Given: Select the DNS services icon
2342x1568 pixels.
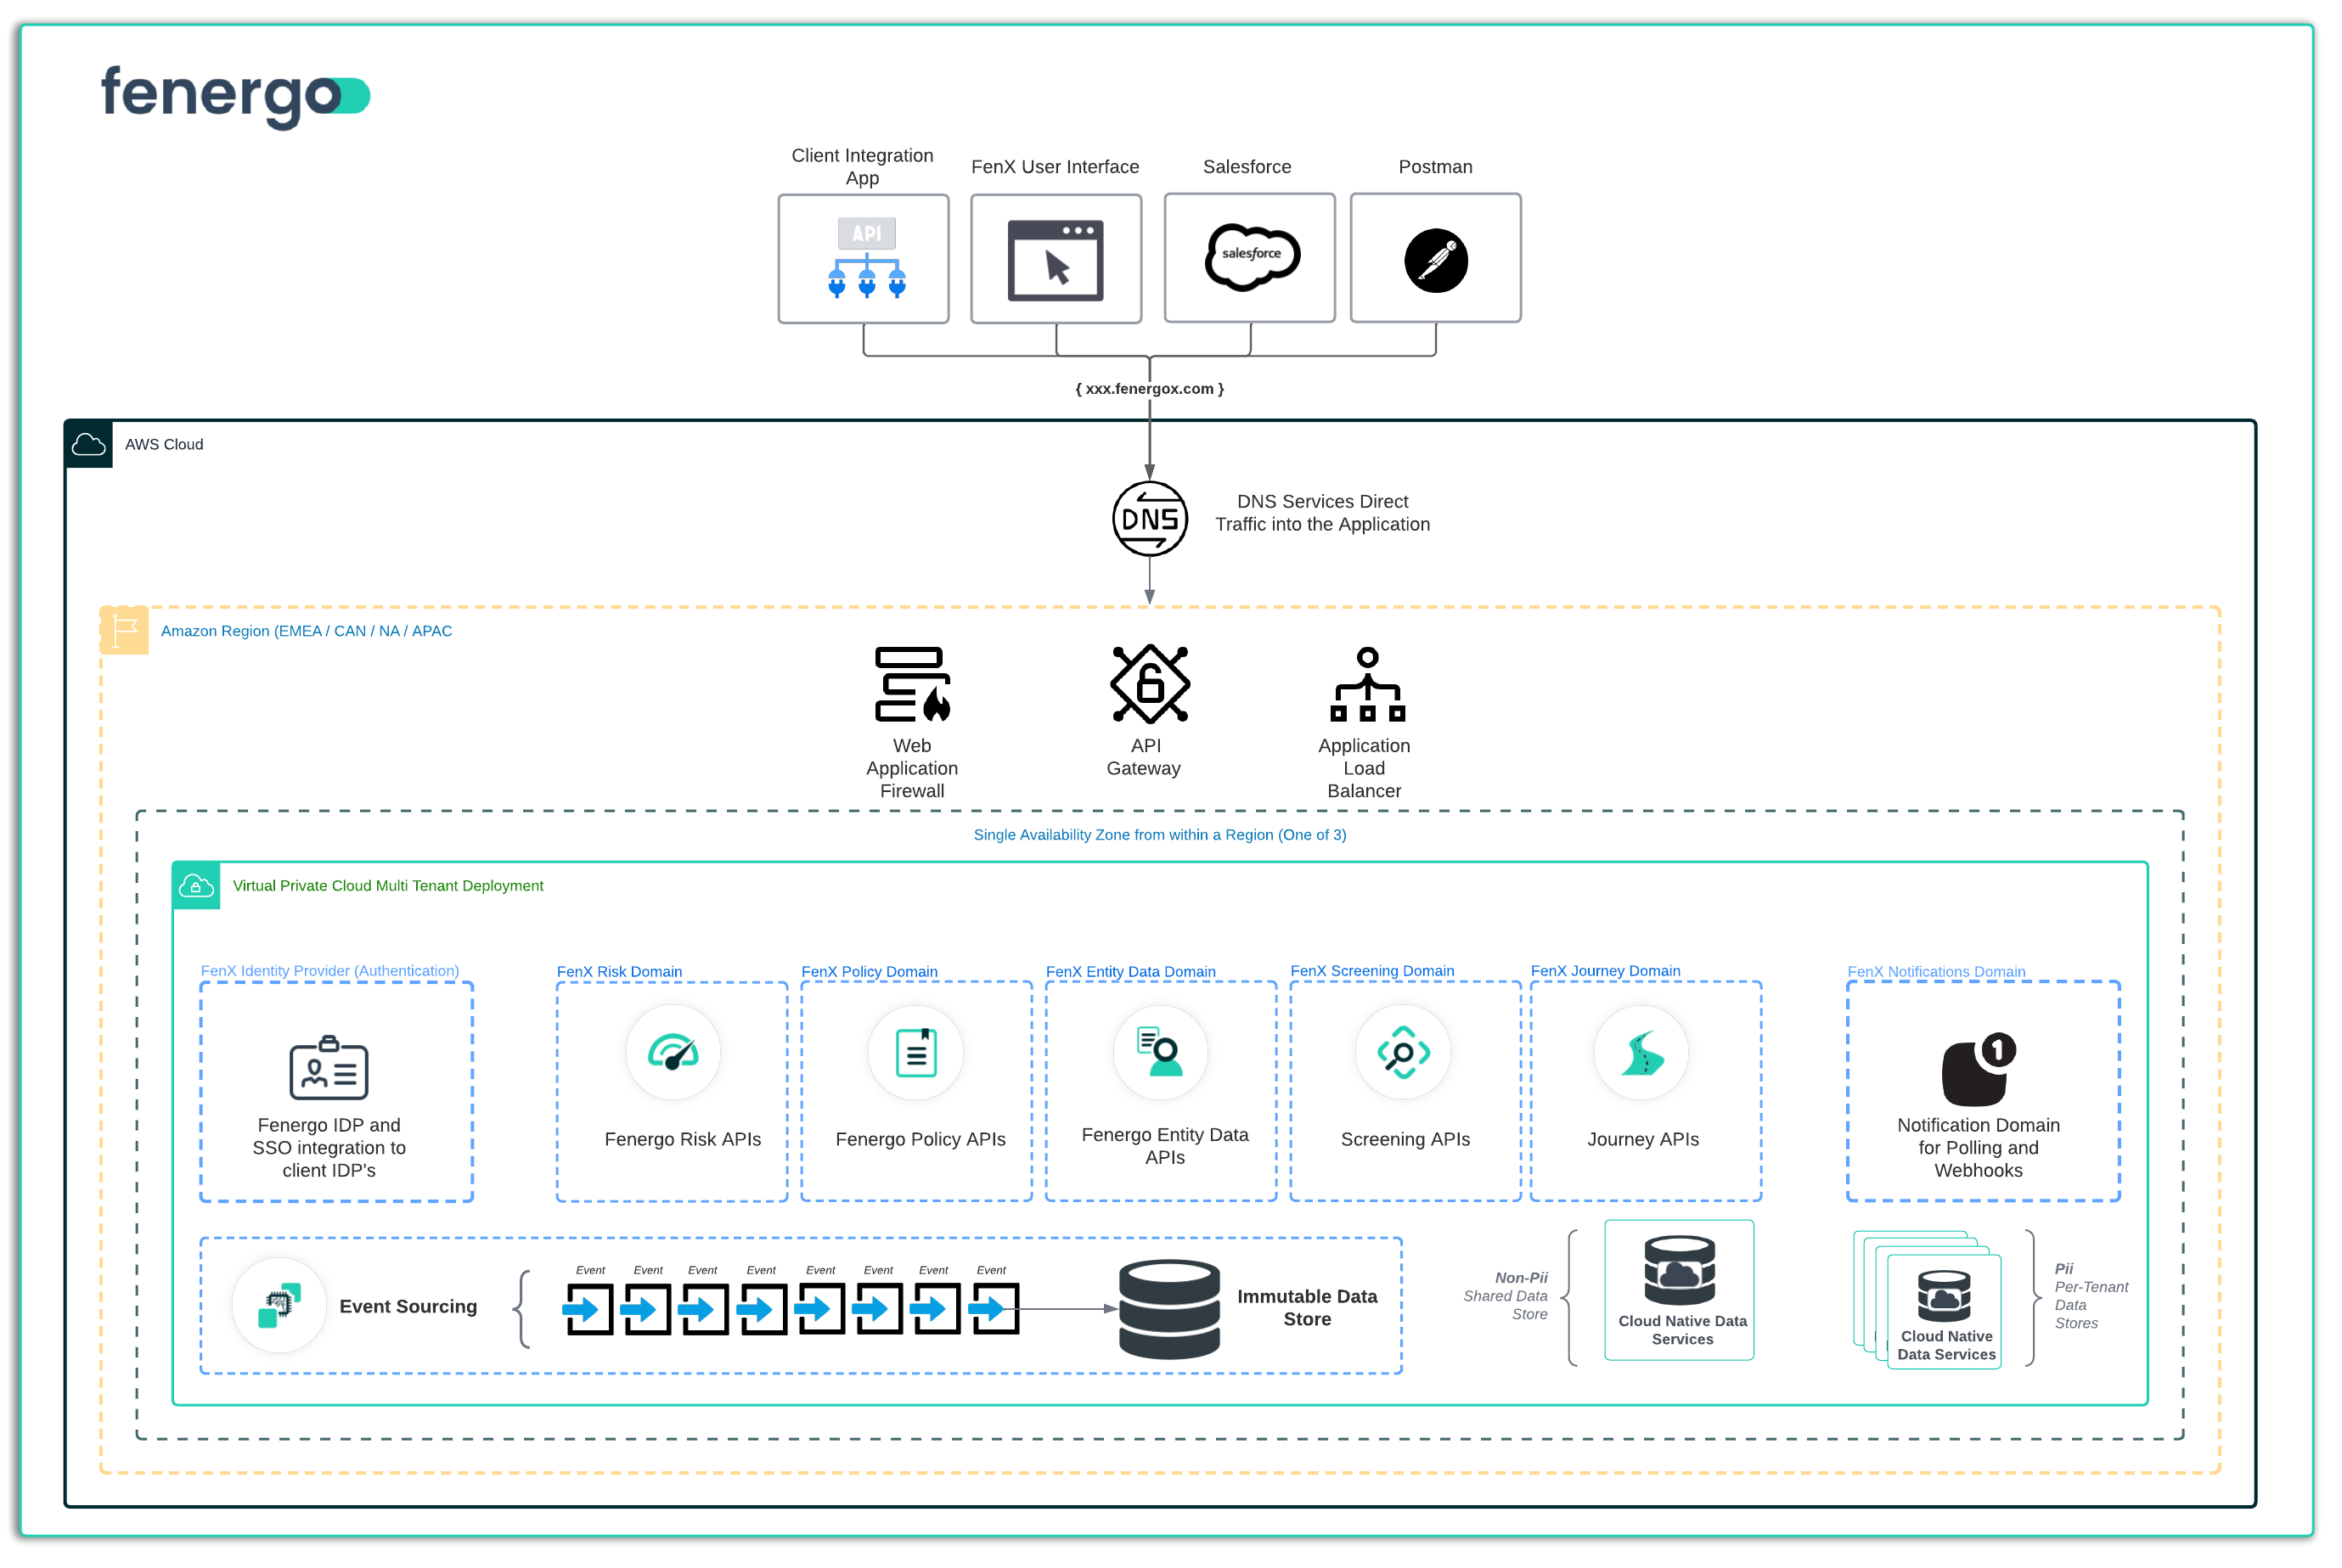Looking at the screenshot, I should tap(1150, 519).
